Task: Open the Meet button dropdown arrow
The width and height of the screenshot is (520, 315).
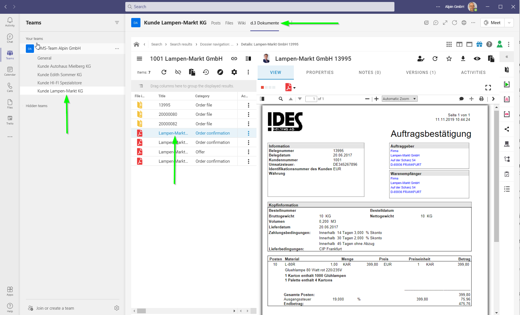Action: 509,23
